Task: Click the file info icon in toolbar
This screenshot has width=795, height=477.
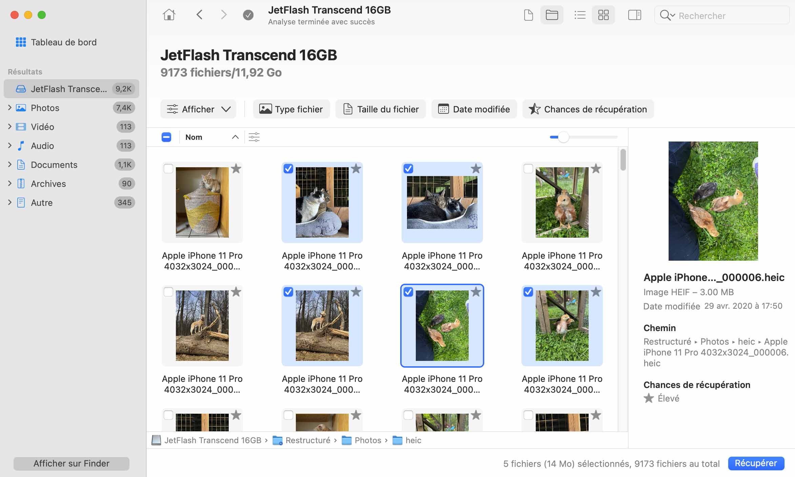Action: (x=528, y=15)
